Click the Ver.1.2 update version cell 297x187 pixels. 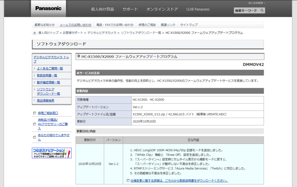[197, 107]
